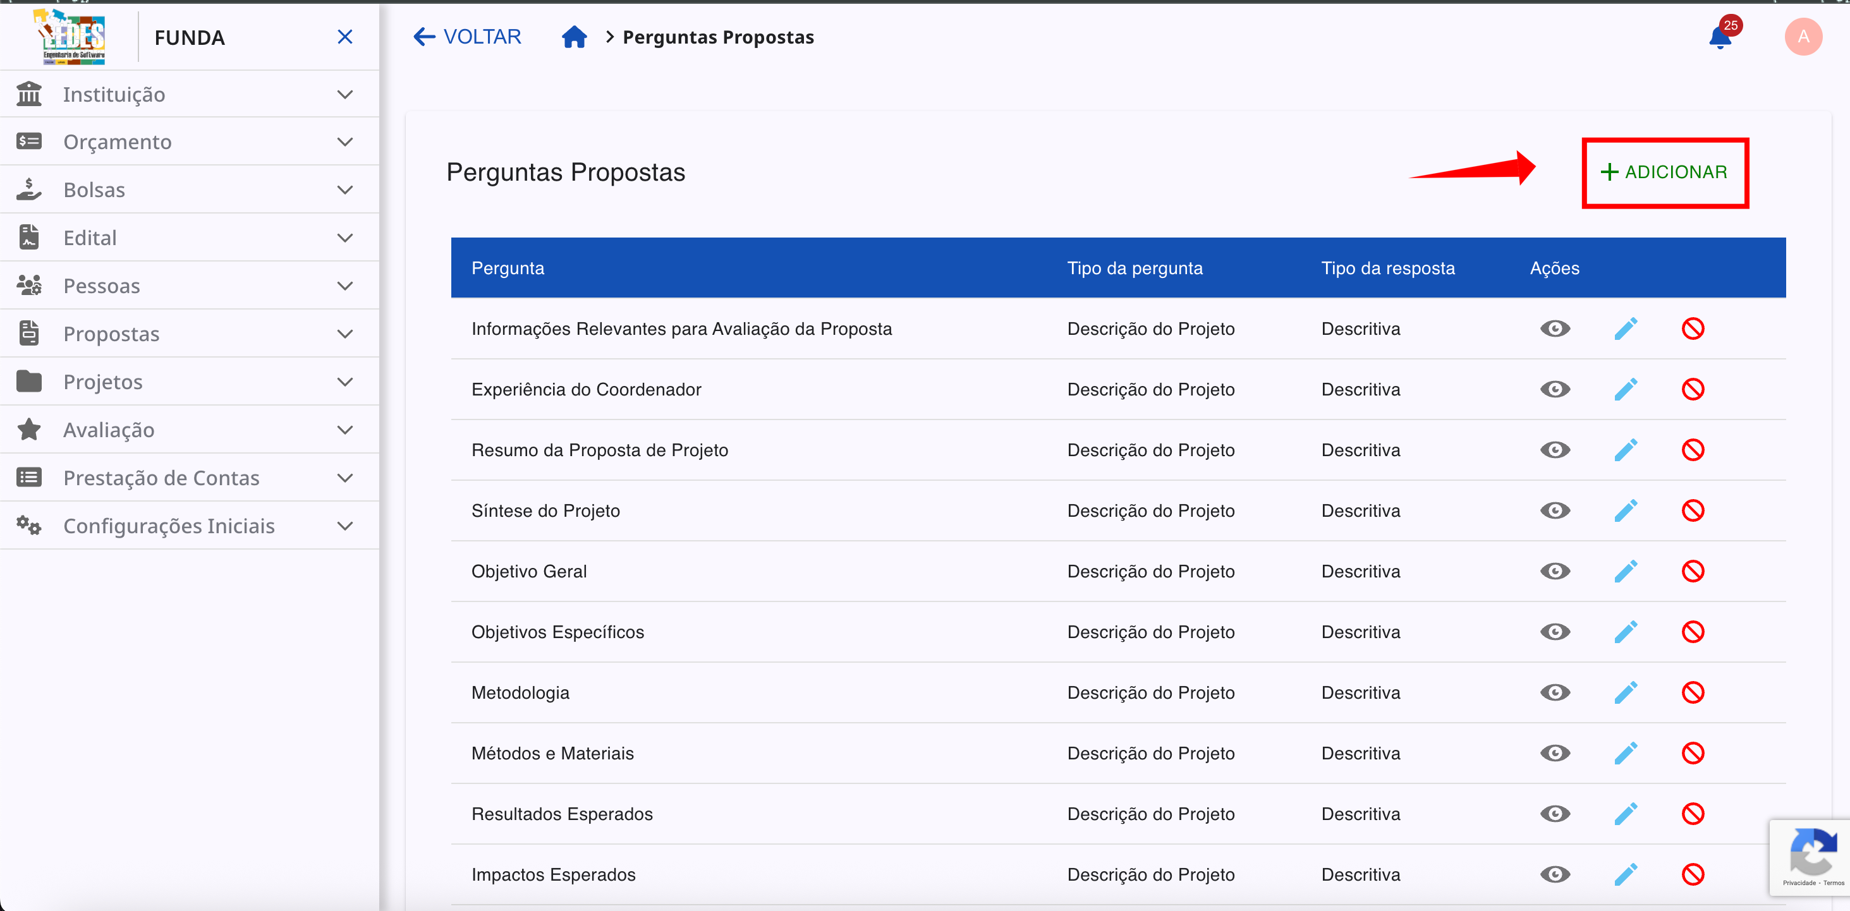This screenshot has height=911, width=1850.
Task: Edit the Metodologia question with pencil icon
Action: click(1627, 692)
